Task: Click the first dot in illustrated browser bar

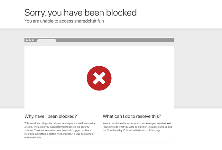Action: click(27, 40)
